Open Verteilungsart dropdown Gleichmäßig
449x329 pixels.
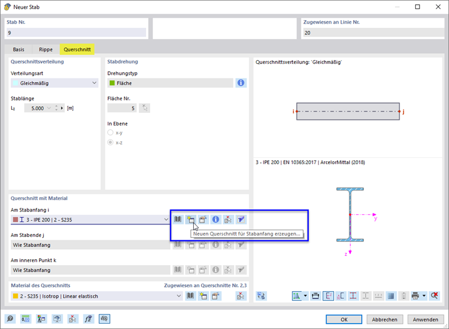point(54,83)
